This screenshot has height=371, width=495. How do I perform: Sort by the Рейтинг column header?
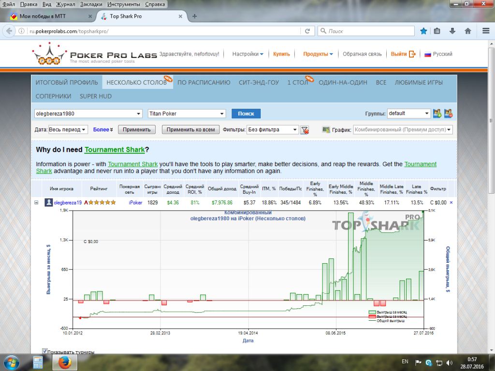click(x=99, y=189)
